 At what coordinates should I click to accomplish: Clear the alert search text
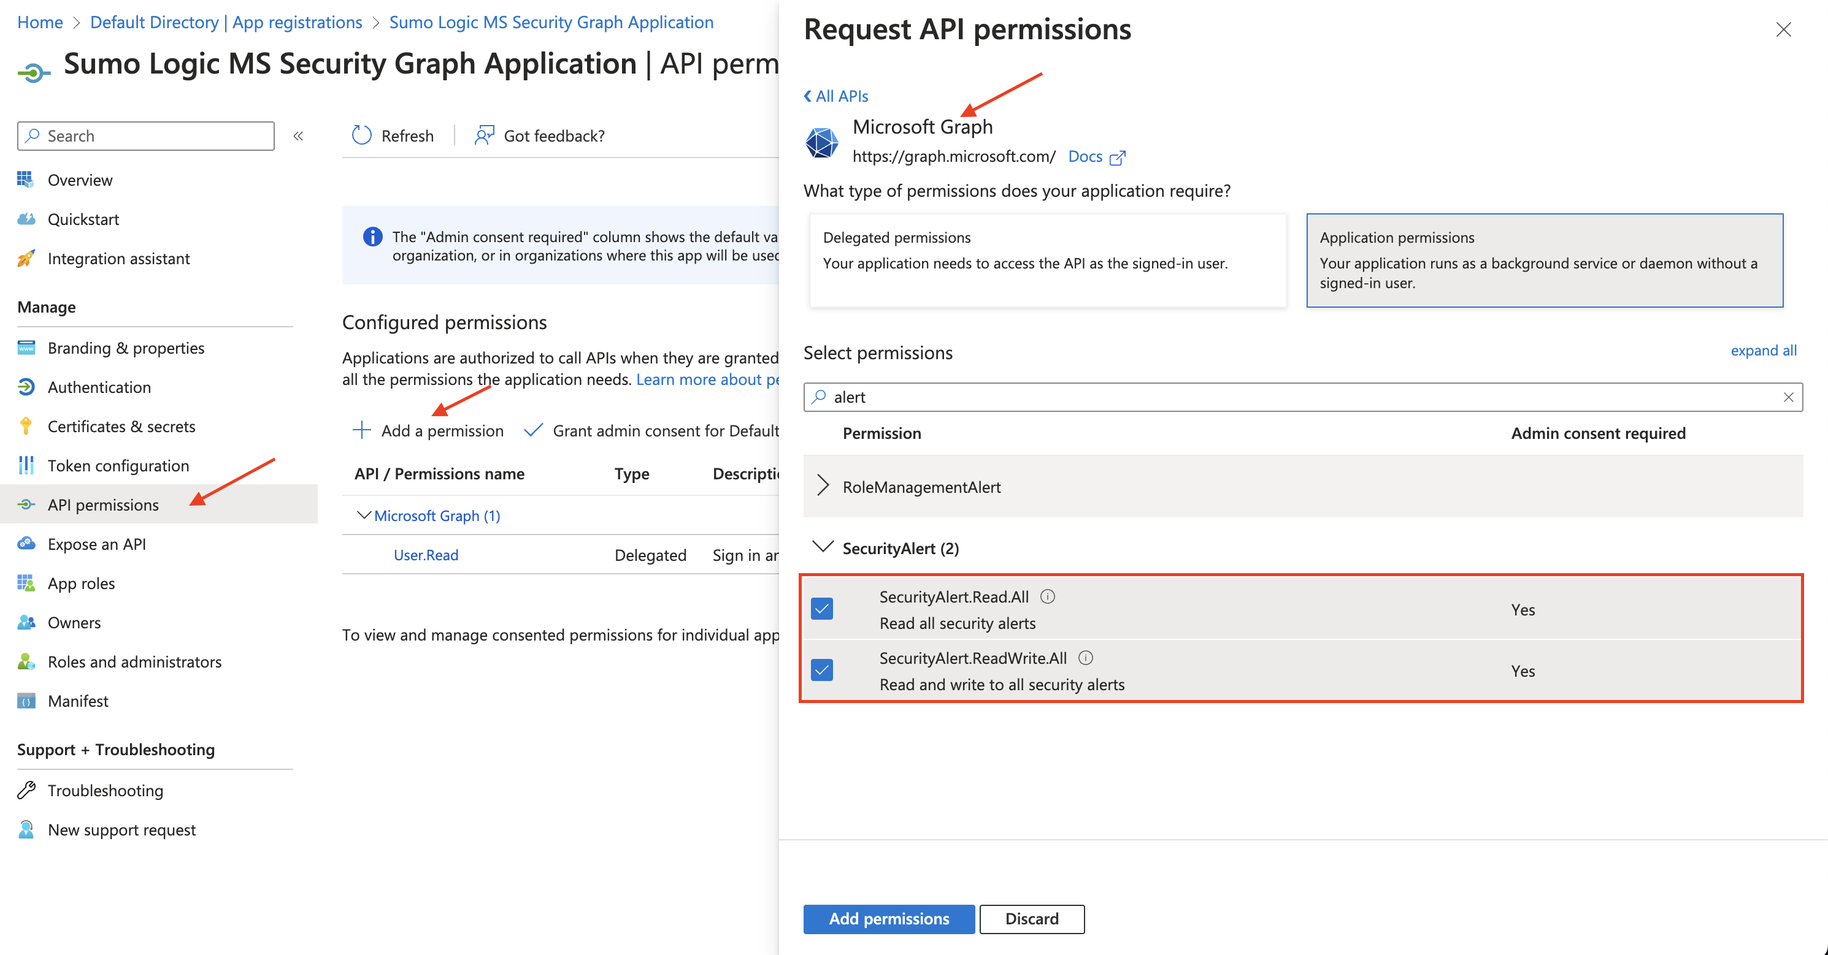pyautogui.click(x=1788, y=397)
